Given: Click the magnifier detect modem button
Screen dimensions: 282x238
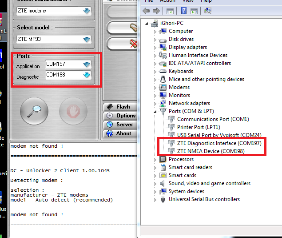Looking at the screenshot, I should point(34,111).
